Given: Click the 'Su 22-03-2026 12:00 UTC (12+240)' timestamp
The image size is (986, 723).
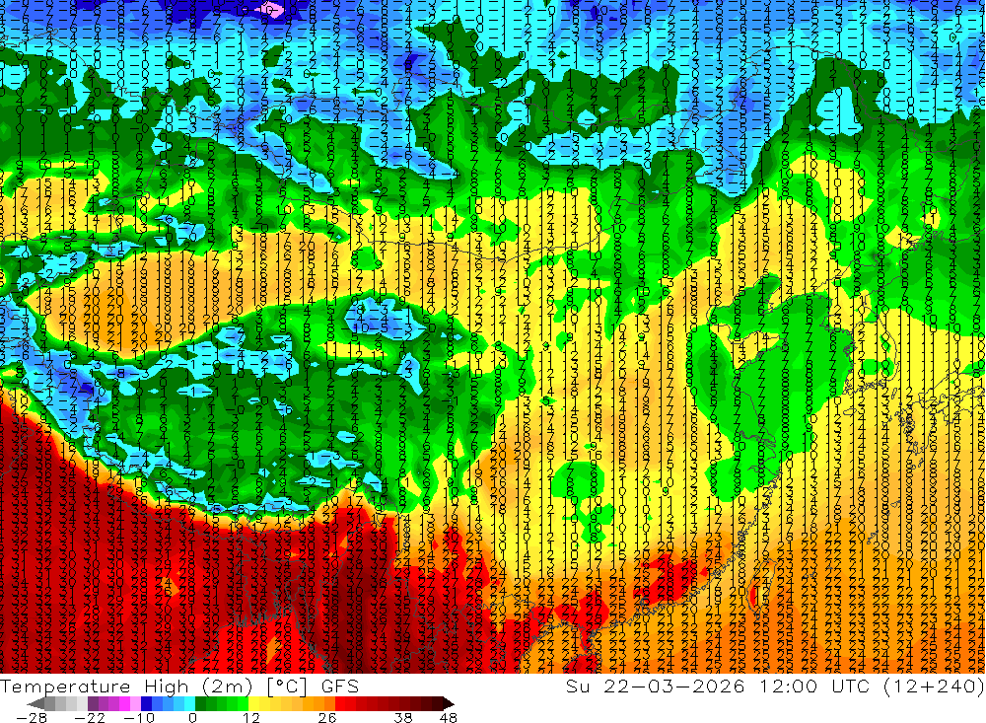Looking at the screenshot, I should pos(775,686).
